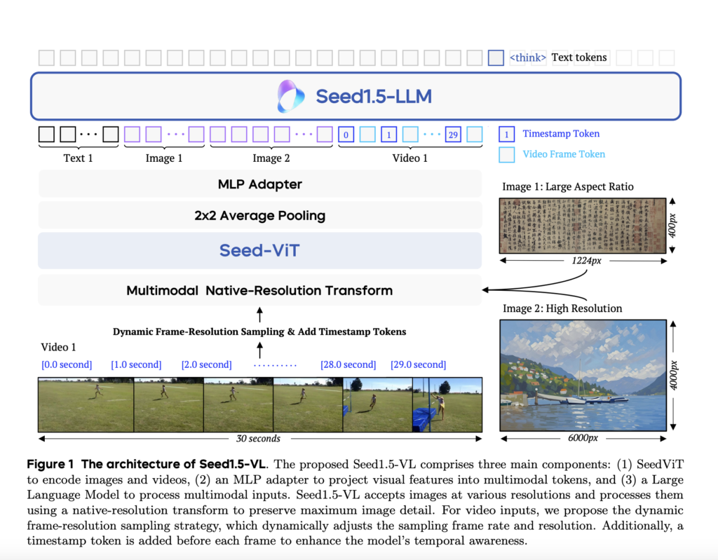Select the timestamp token labeled 29

click(x=453, y=134)
